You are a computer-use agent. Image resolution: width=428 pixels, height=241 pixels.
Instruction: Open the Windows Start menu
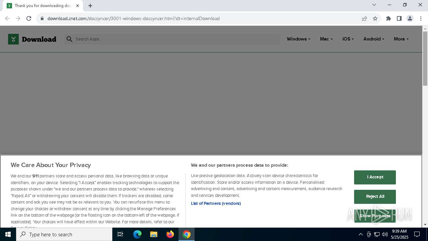pos(8,234)
